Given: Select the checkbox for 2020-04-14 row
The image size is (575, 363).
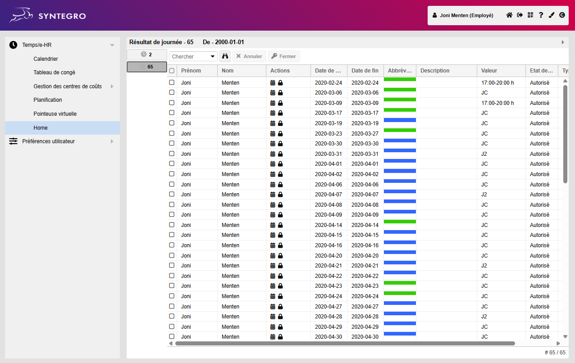Looking at the screenshot, I should pos(172,225).
